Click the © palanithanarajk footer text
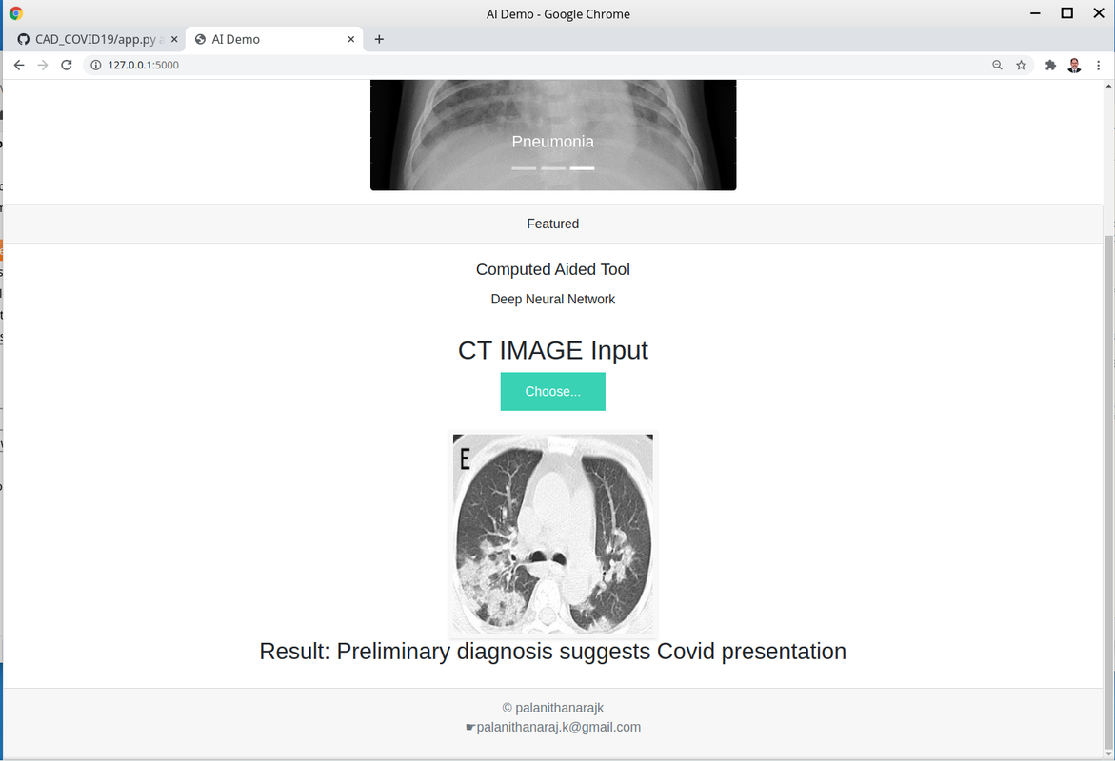 (552, 708)
